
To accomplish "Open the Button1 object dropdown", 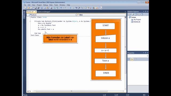I will click(x=76, y=15).
